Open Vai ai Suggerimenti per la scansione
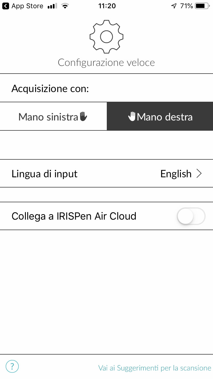 click(155, 368)
